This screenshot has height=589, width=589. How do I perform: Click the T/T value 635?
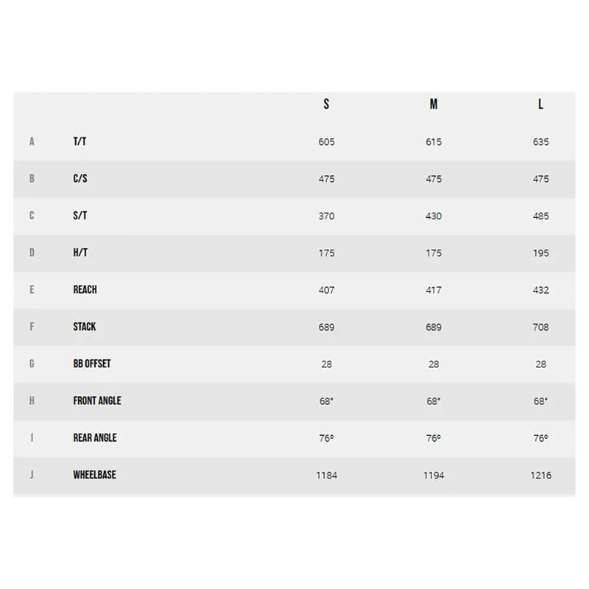click(540, 142)
